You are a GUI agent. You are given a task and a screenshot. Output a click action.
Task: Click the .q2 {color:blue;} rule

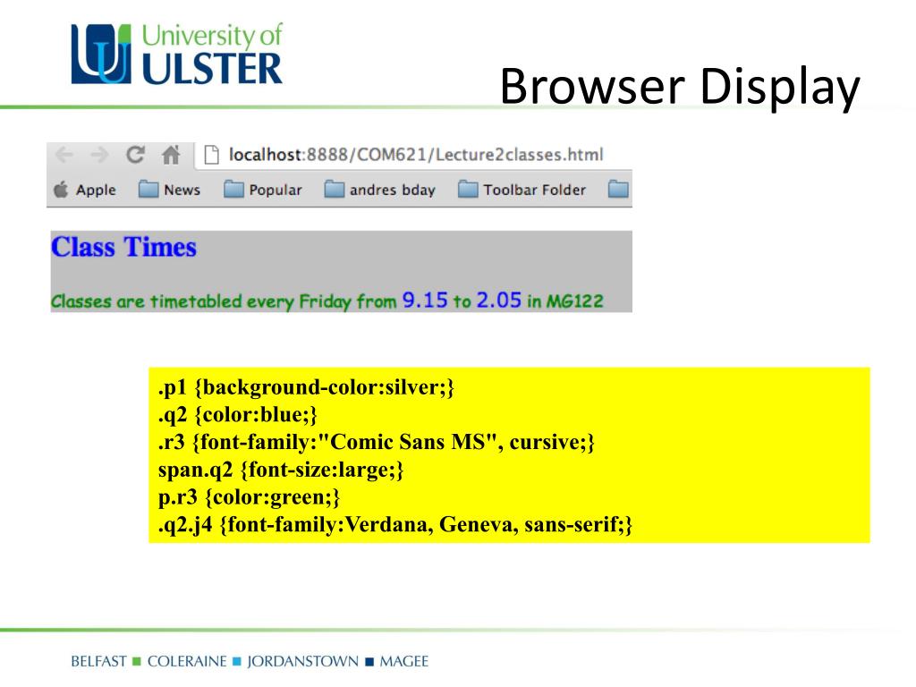click(238, 415)
